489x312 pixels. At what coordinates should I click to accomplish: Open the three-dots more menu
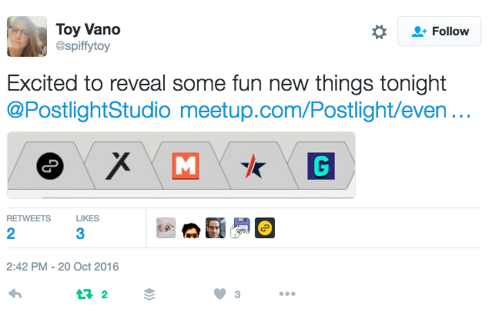coord(287,294)
